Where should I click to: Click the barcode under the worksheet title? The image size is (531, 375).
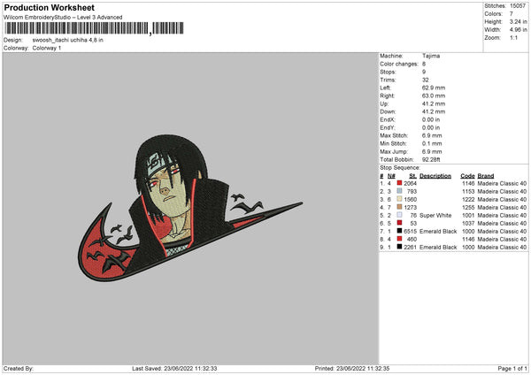tap(95, 28)
